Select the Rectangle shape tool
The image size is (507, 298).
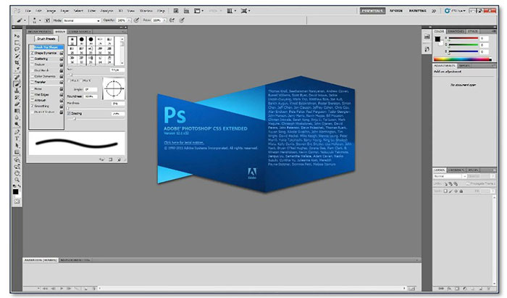coord(17,152)
